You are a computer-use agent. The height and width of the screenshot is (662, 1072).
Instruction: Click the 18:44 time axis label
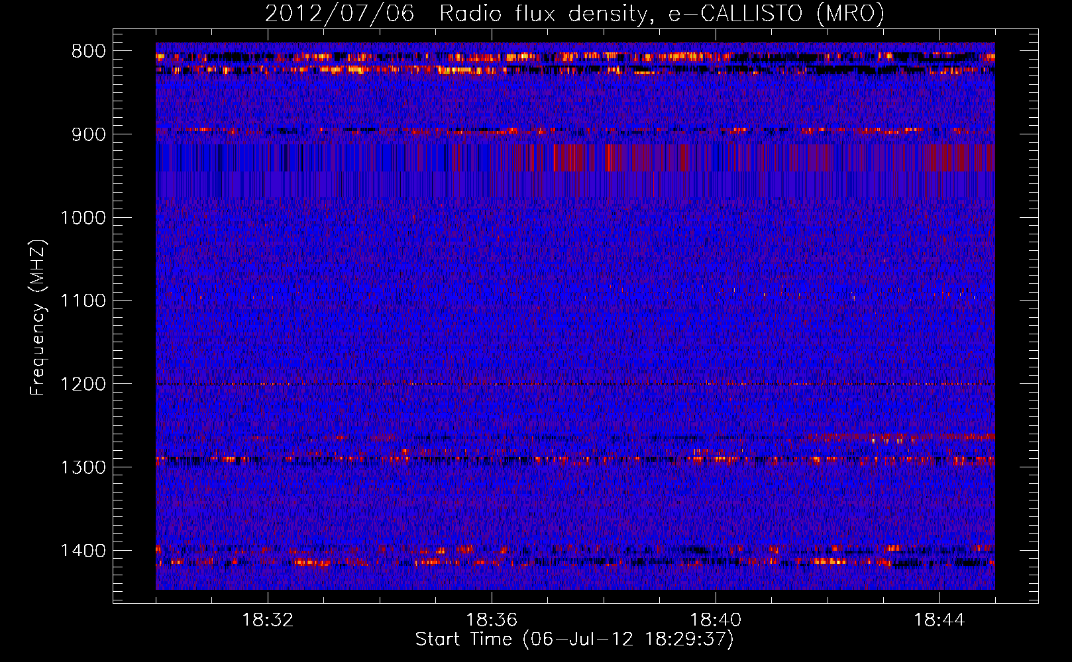(939, 620)
